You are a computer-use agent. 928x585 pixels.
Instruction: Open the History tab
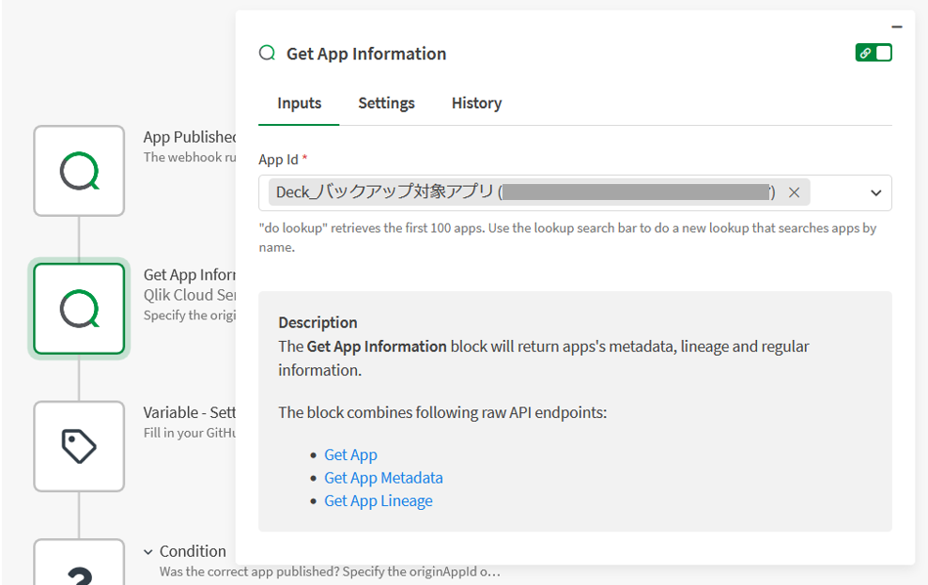(476, 103)
